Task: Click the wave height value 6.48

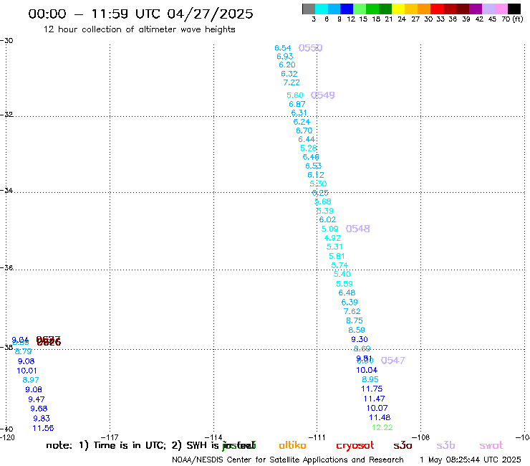Action: [347, 293]
